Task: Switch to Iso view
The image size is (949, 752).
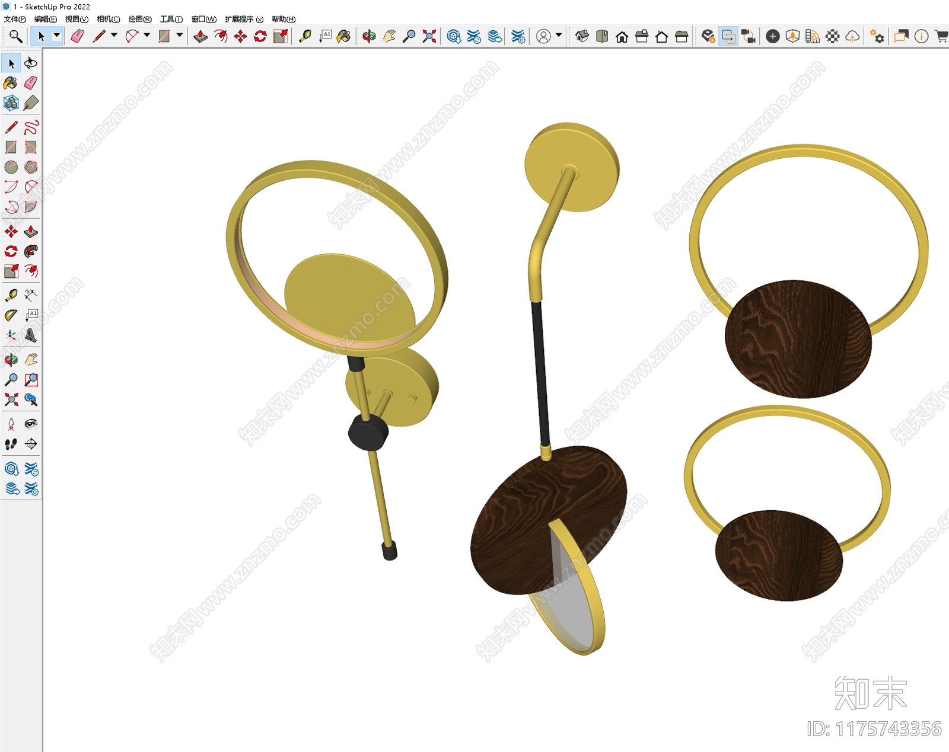Action: click(x=582, y=37)
